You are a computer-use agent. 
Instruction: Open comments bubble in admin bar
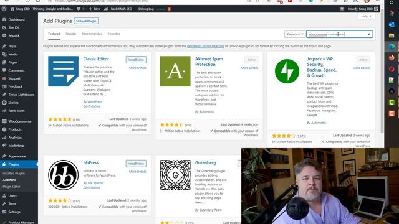coord(80,9)
